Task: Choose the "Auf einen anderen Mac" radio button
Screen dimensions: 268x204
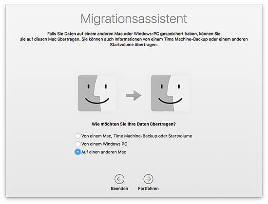Action: 78,152
